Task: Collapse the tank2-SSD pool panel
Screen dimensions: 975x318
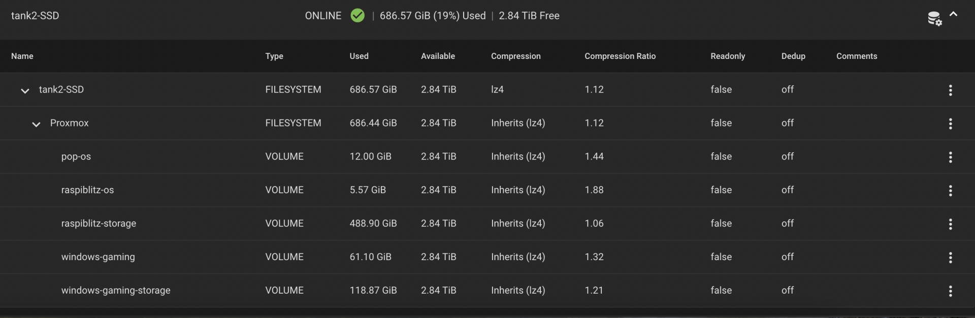Action: click(954, 15)
